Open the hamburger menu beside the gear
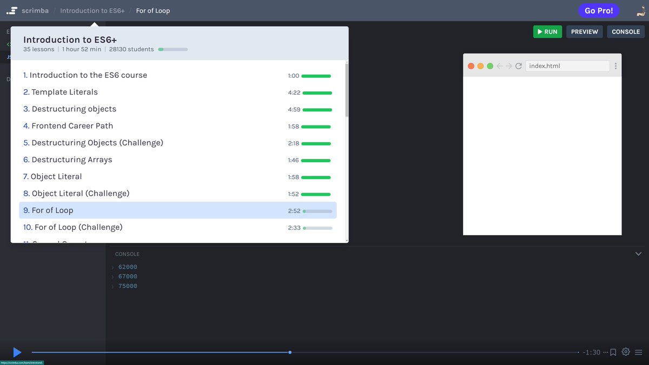 coord(639,352)
